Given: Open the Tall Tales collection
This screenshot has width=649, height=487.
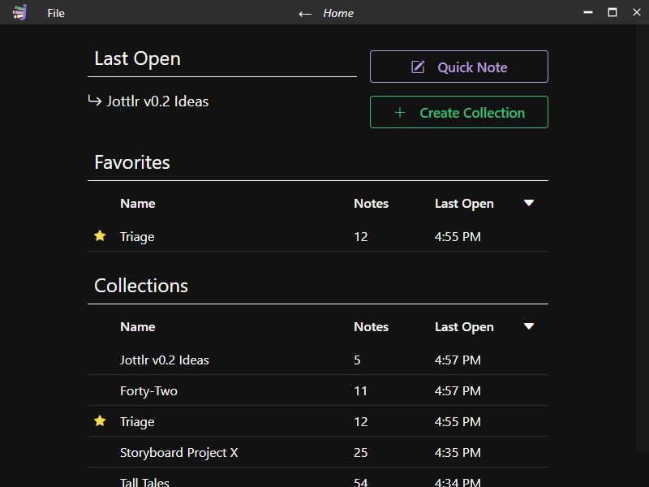Looking at the screenshot, I should (x=144, y=481).
